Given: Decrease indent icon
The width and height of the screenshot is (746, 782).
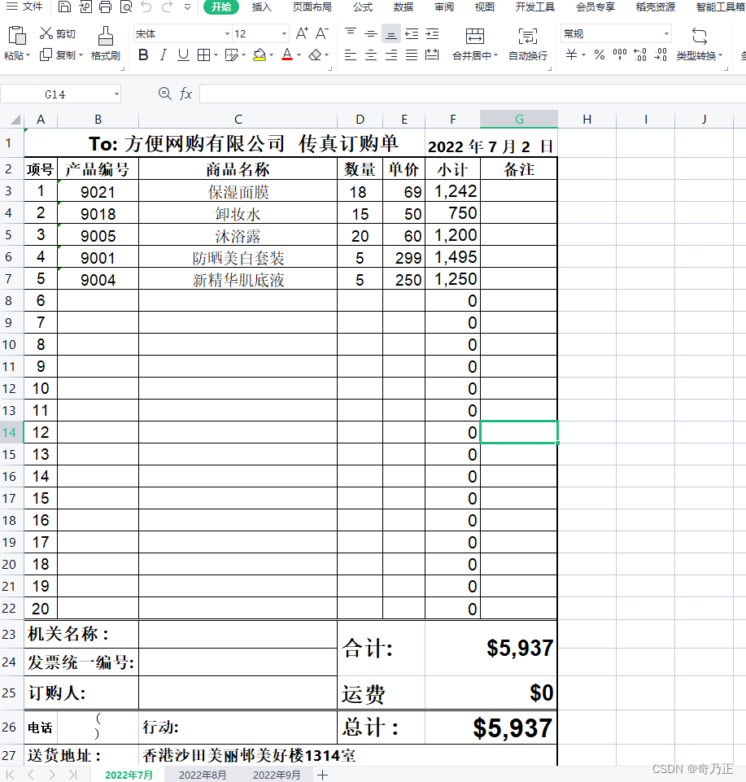Looking at the screenshot, I should point(412,33).
